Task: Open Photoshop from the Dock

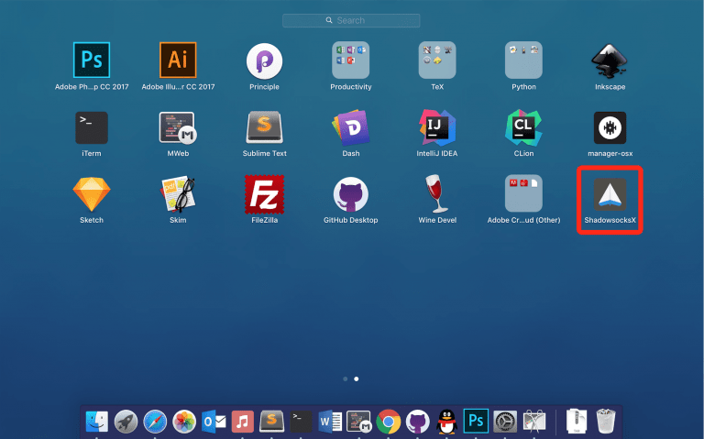Action: pos(476,422)
